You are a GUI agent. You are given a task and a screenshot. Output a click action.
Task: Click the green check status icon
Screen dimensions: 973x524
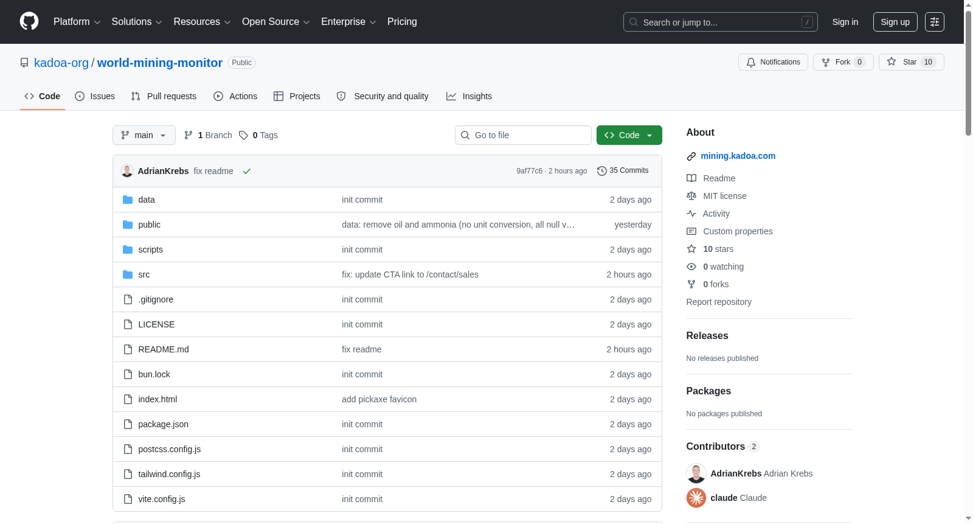click(247, 171)
